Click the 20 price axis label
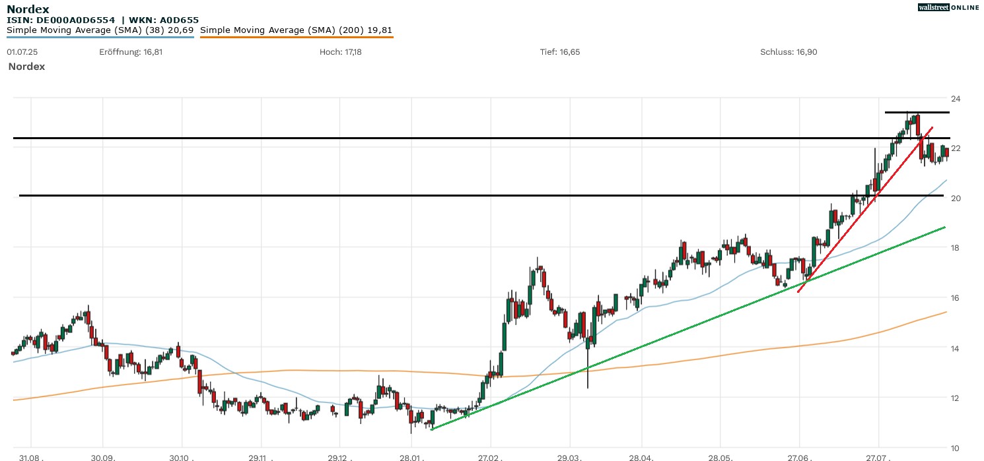 pos(956,199)
